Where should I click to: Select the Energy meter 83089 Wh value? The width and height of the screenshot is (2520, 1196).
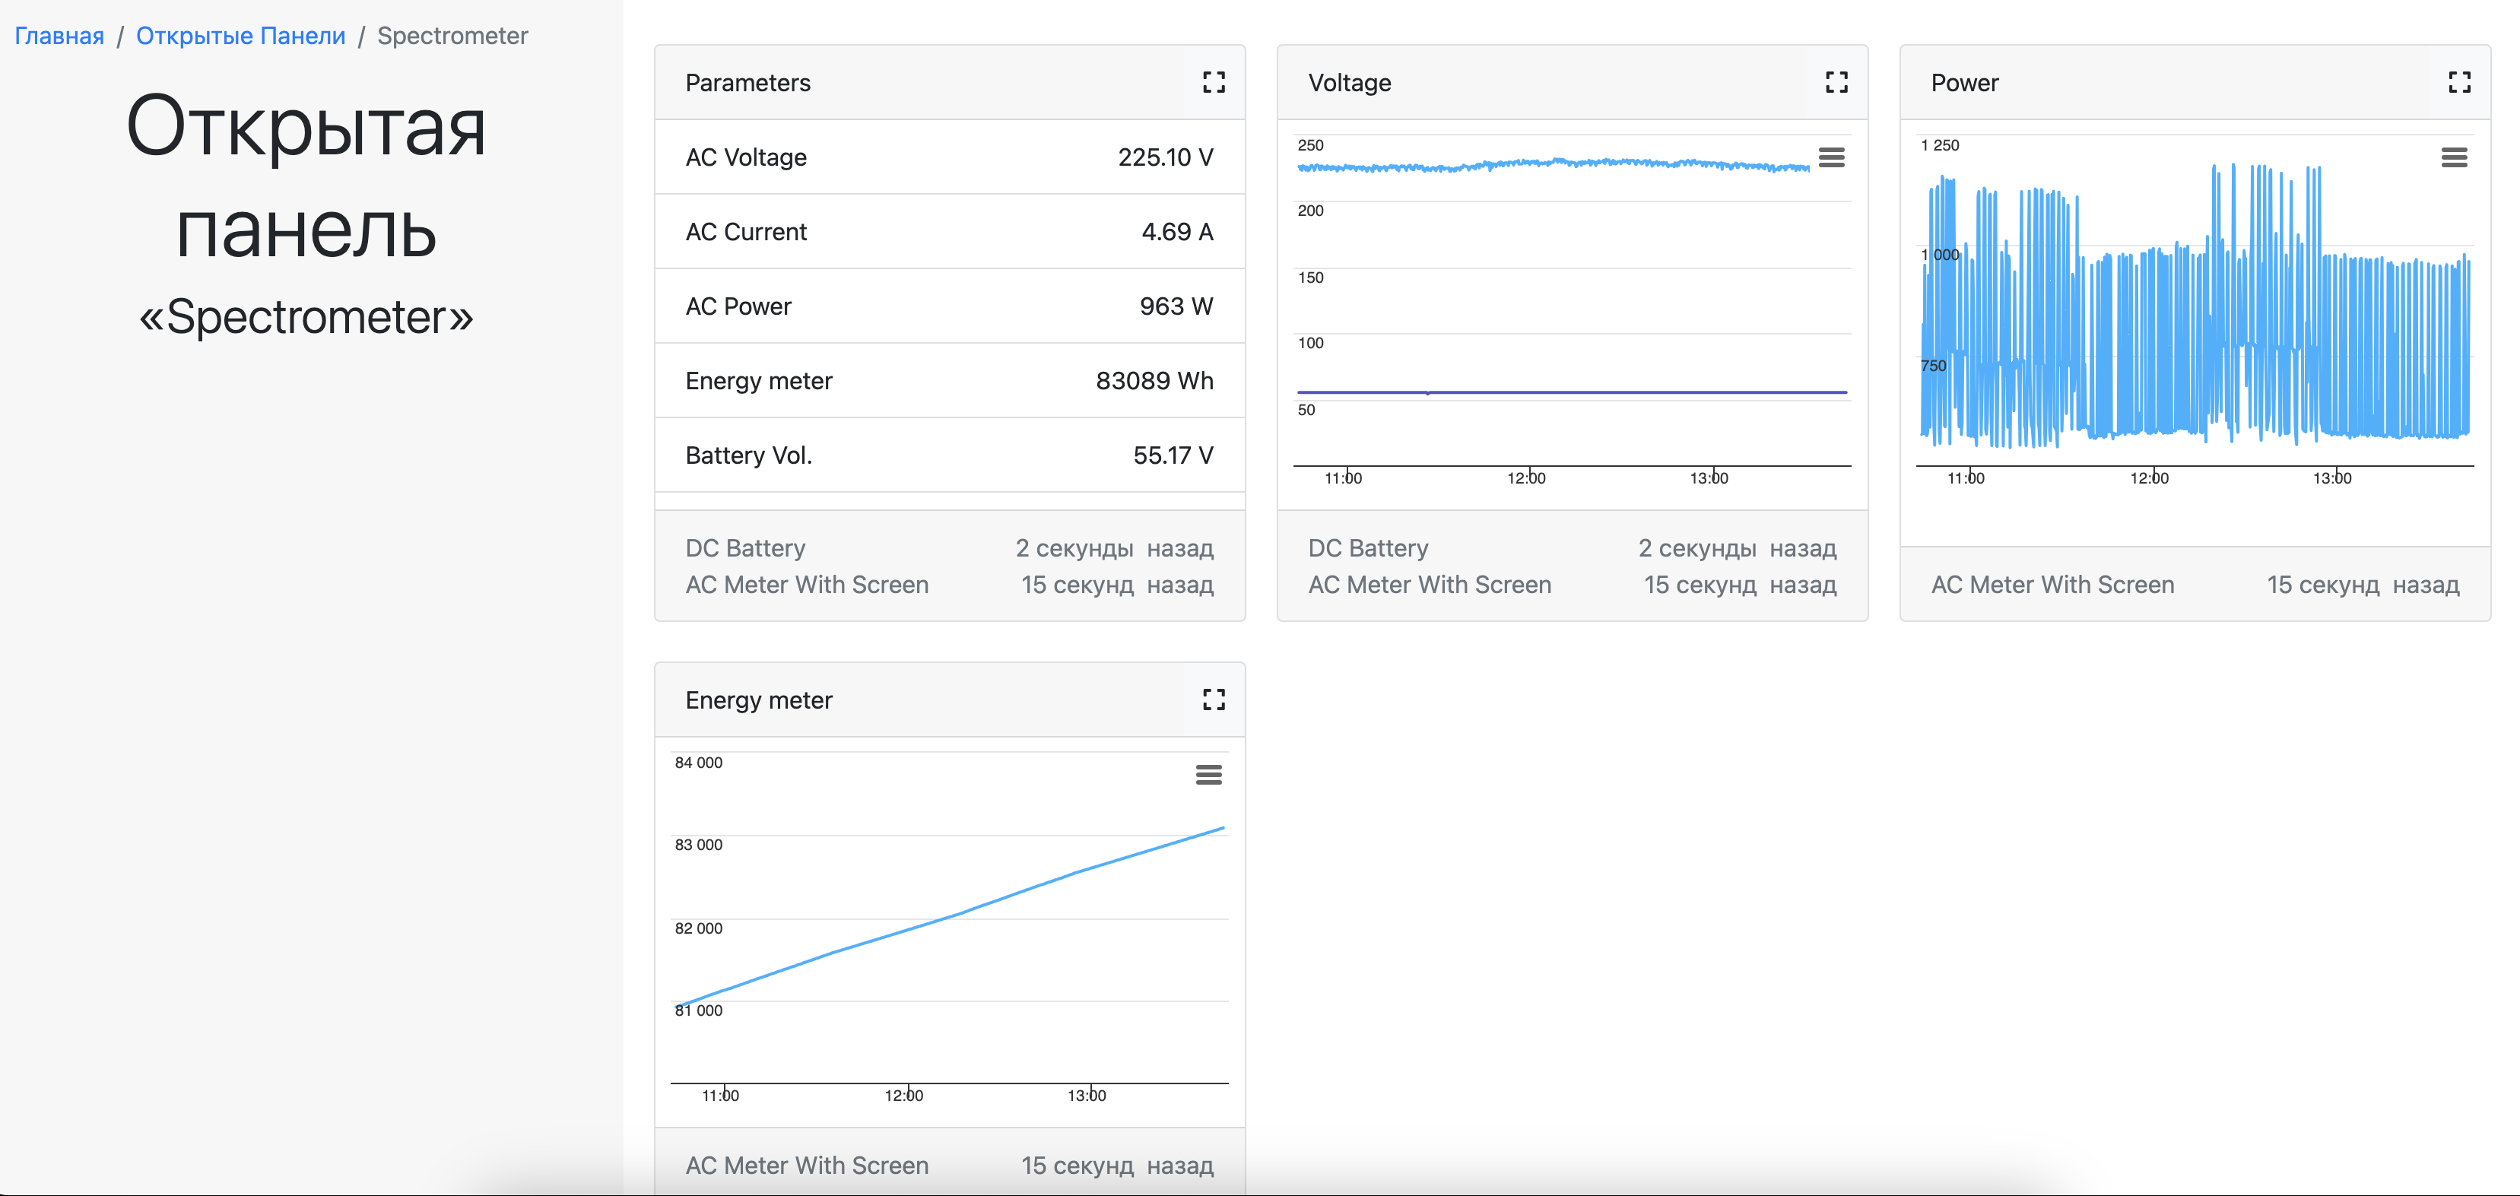point(1154,380)
